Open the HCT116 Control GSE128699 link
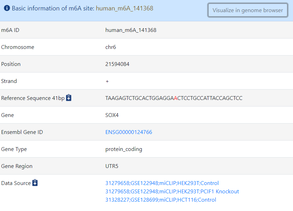This screenshot has width=293, height=211. click(x=161, y=200)
